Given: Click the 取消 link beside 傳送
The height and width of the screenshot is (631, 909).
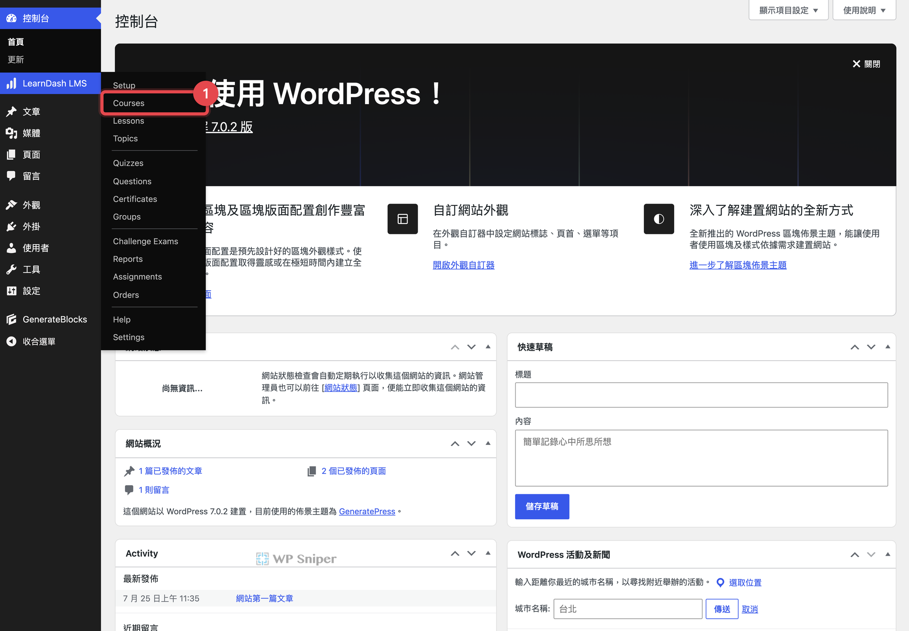Looking at the screenshot, I should pyautogui.click(x=750, y=609).
